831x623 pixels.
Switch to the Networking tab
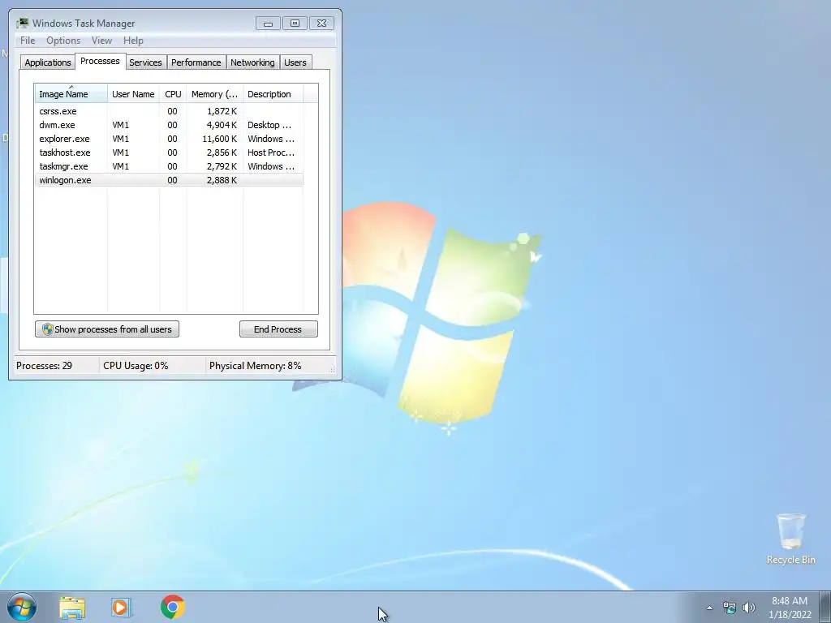pyautogui.click(x=253, y=62)
